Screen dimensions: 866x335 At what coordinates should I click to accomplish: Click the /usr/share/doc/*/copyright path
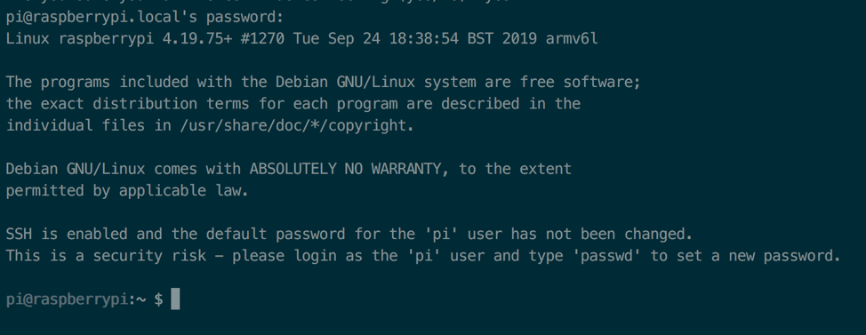tap(293, 126)
